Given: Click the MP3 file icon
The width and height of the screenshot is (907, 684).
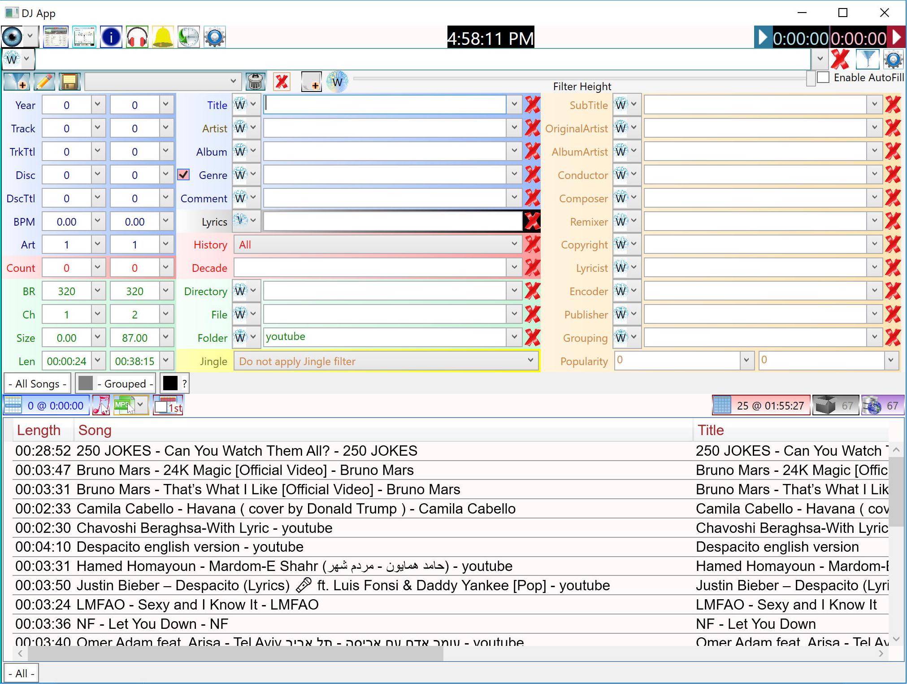Looking at the screenshot, I should [123, 405].
